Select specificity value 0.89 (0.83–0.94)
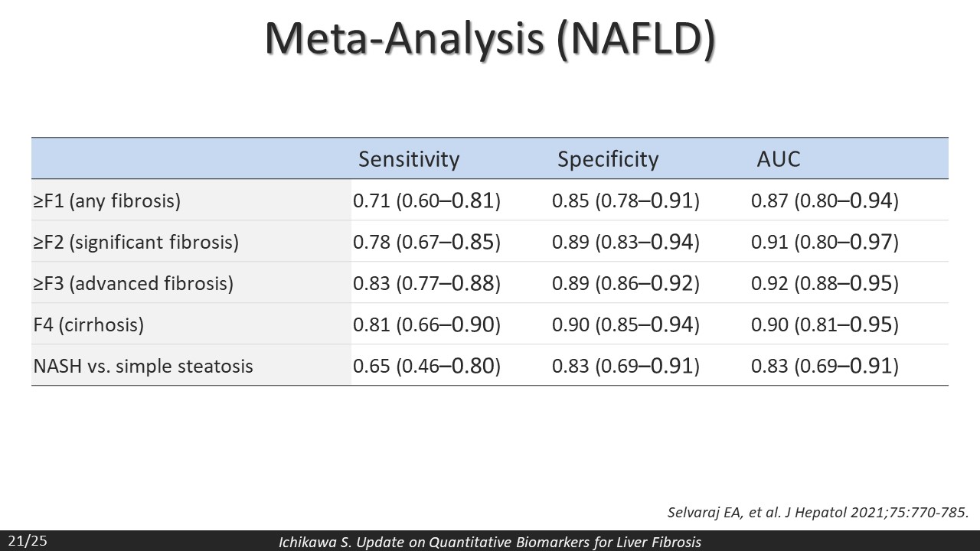Screen dimensions: 980x551 click(626, 243)
